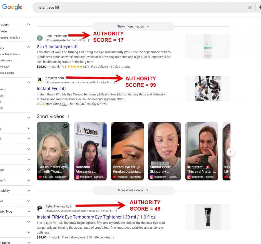Image resolution: width=261 pixels, height=244 pixels.
Task: Click the expand icon on the Carmindy video
Action: [x=66, y=126]
